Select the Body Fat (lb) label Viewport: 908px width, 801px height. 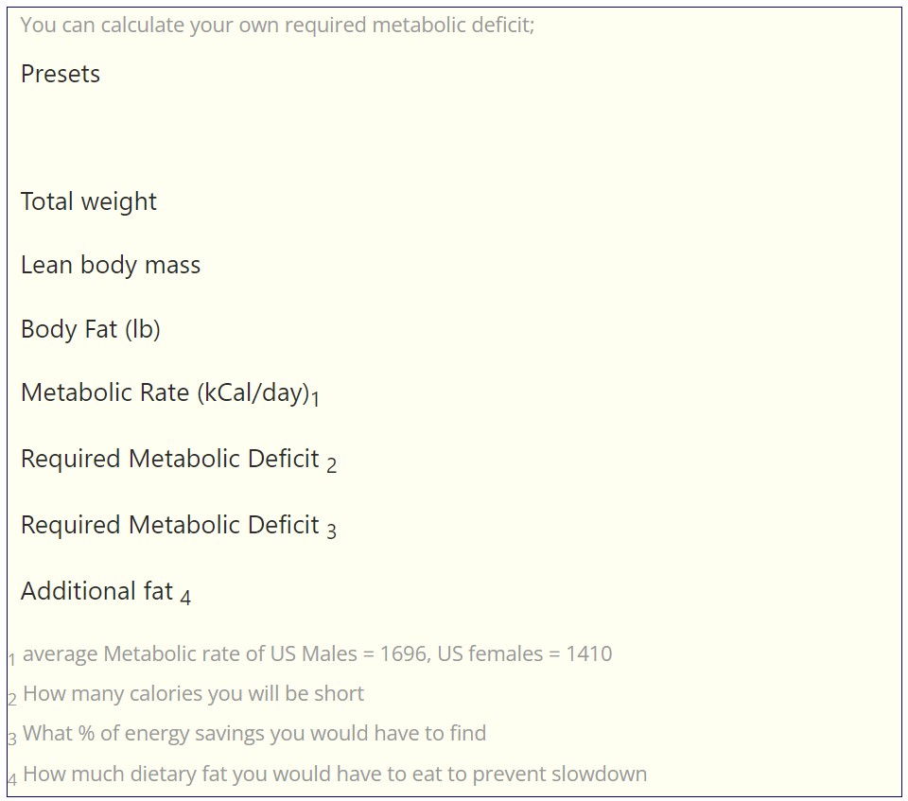(91, 329)
